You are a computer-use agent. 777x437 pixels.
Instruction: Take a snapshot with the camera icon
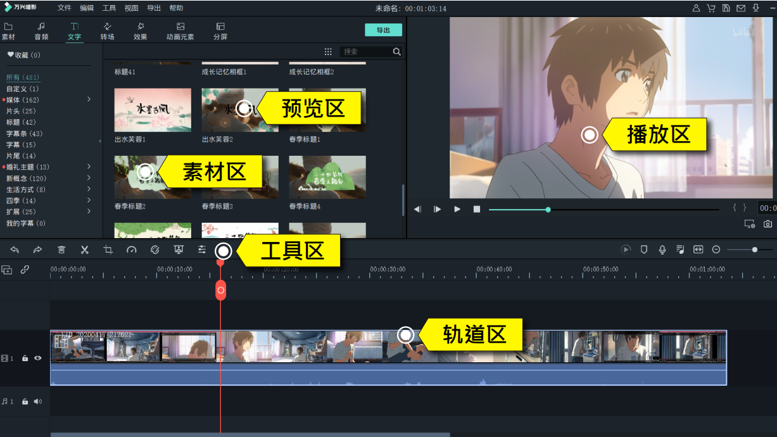768,224
